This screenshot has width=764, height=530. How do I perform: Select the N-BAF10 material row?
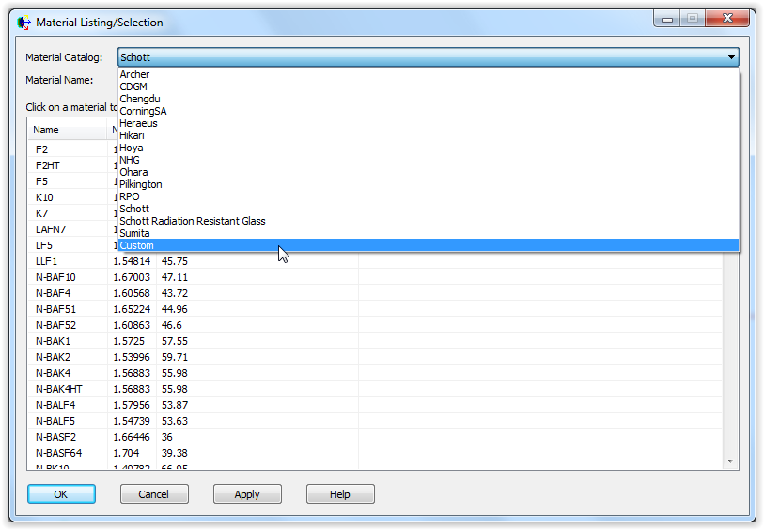click(55, 277)
